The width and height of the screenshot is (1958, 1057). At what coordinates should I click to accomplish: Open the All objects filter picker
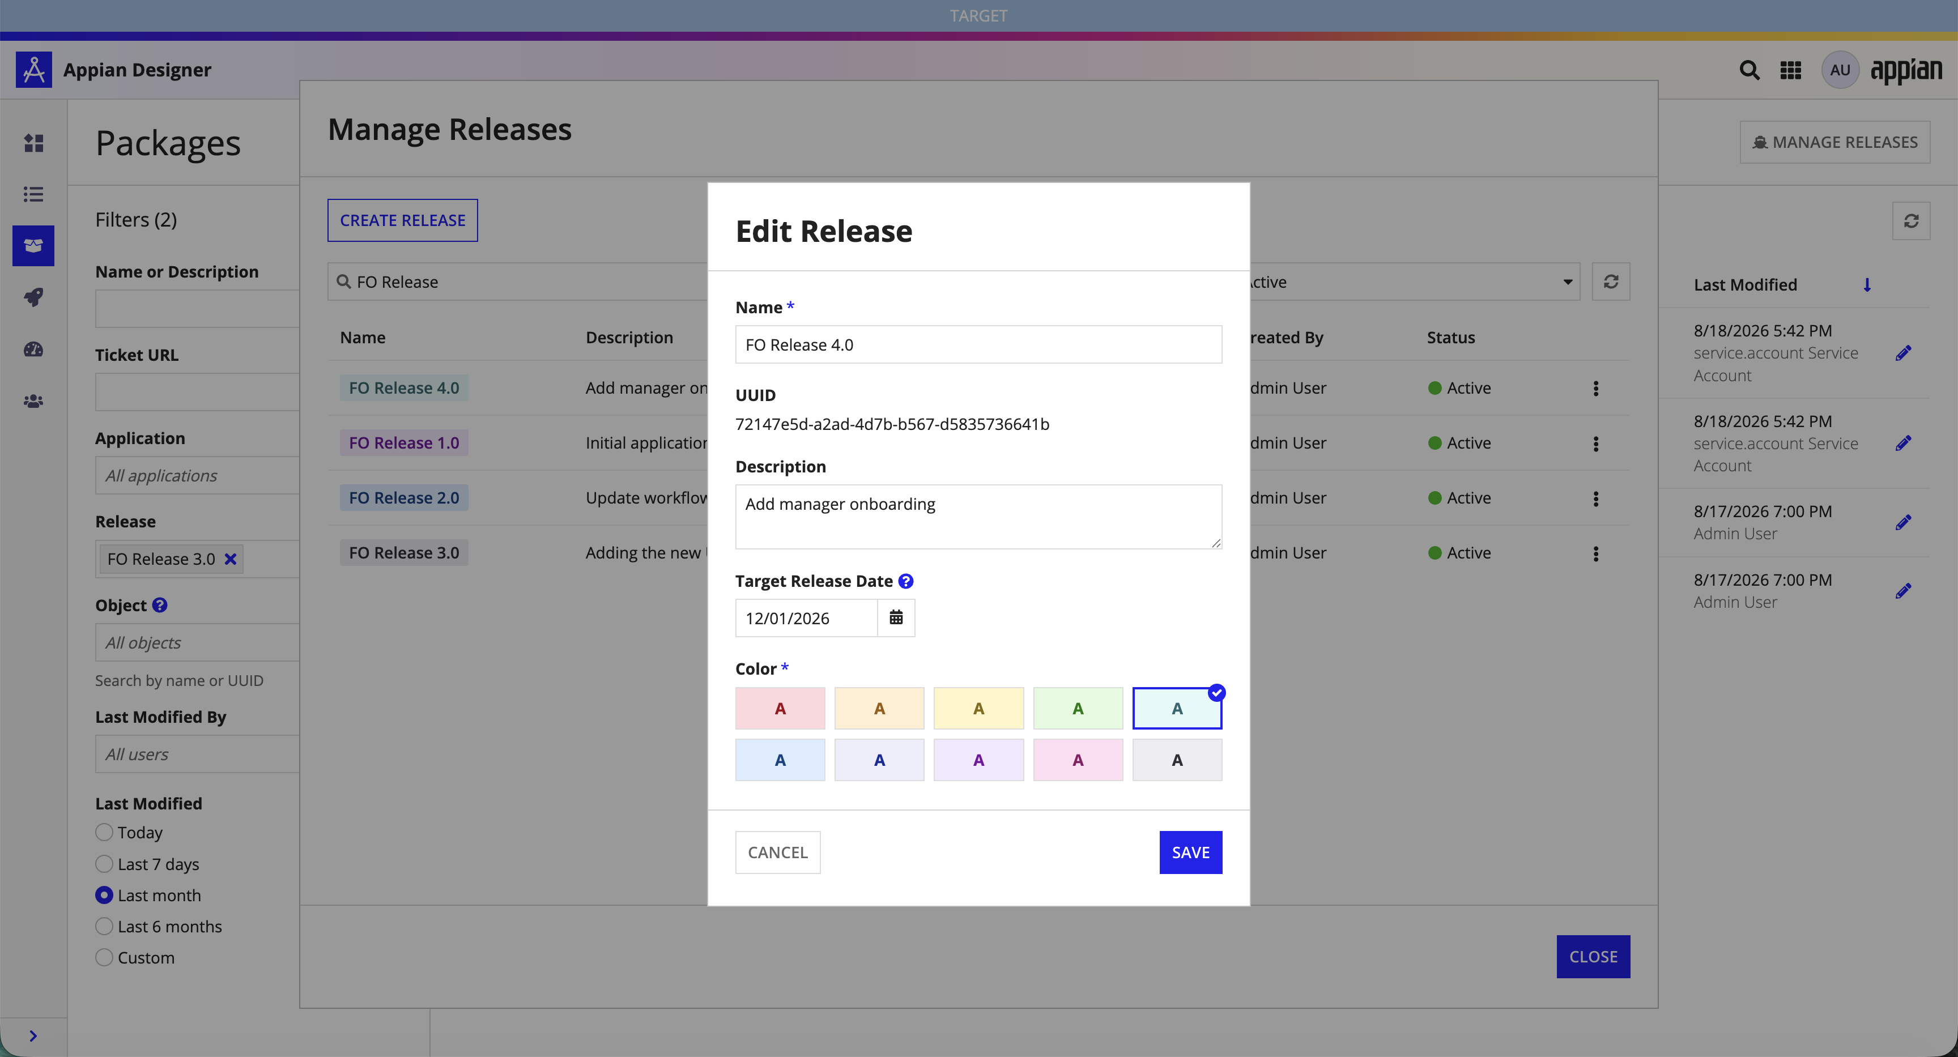[x=198, y=643]
